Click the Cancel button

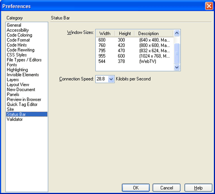click(167, 188)
